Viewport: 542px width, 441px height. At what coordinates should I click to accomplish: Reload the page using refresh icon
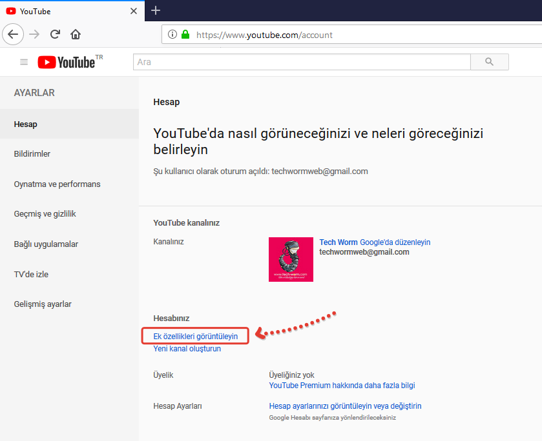click(56, 34)
